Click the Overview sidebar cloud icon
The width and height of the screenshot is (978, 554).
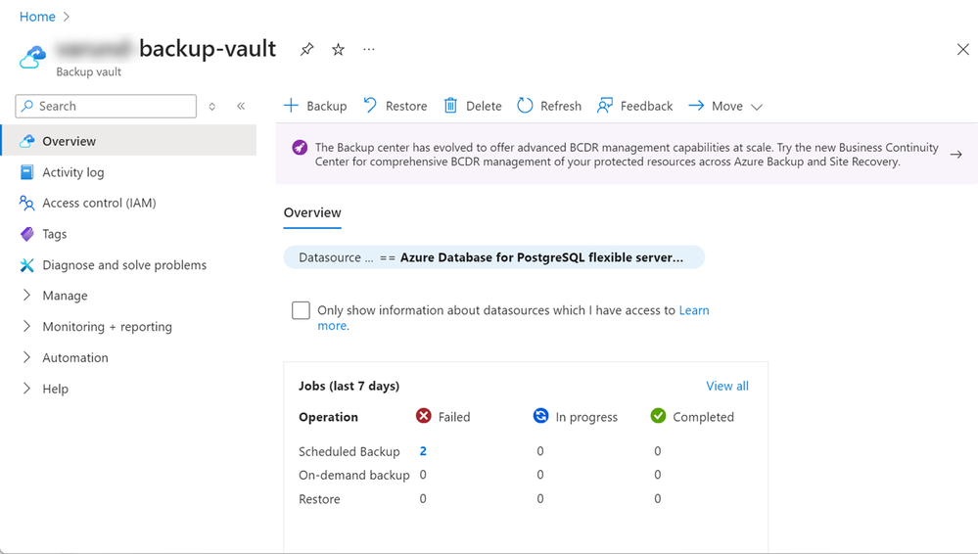pos(26,141)
